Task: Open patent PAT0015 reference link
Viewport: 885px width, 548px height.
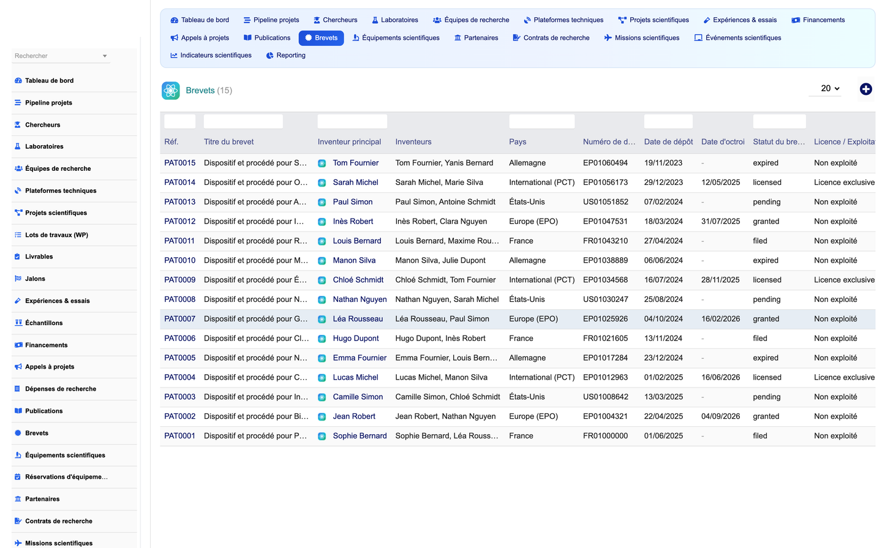Action: [180, 163]
